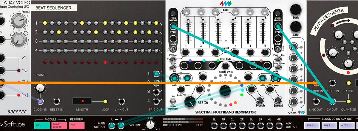Click the Q-Lock jack 4
Viewport: 358px width, 131px height.
tap(294, 79)
